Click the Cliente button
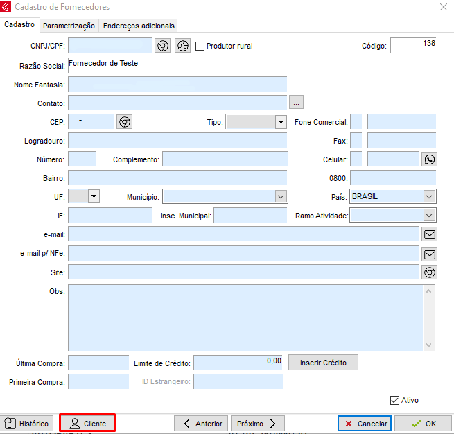 pyautogui.click(x=87, y=424)
